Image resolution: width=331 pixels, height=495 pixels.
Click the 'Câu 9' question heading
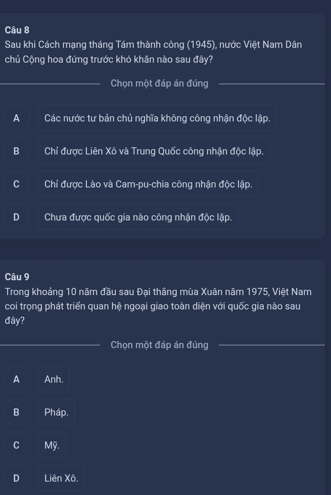[x=17, y=277]
